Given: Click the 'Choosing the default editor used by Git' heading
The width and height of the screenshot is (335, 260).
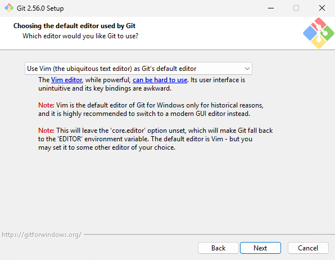Looking at the screenshot, I should (74, 26).
